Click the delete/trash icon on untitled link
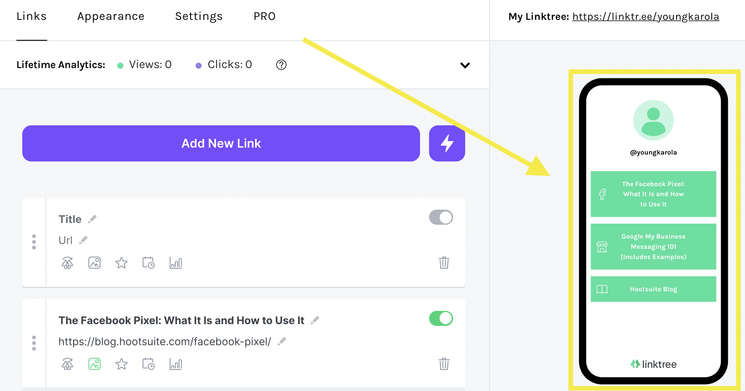745x391 pixels. pyautogui.click(x=444, y=262)
